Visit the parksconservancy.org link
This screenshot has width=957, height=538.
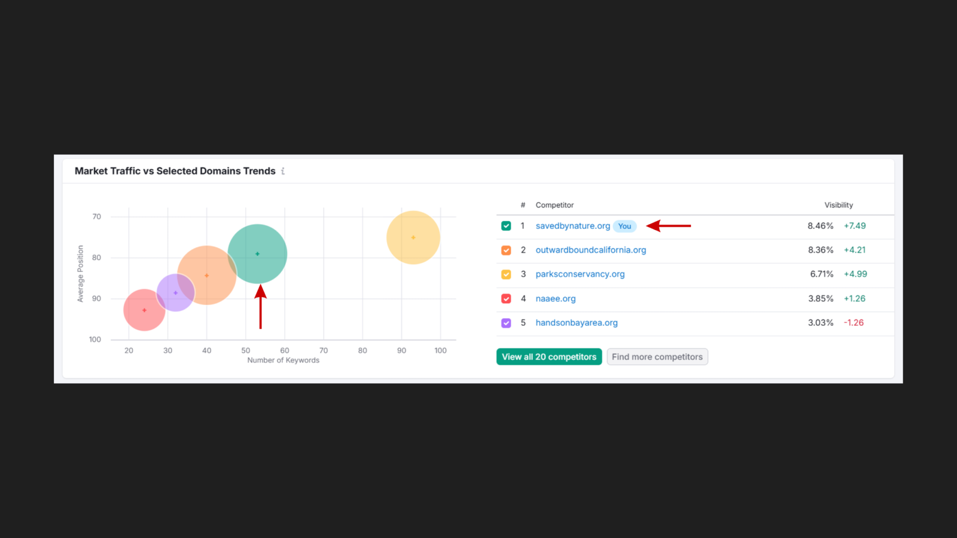580,274
